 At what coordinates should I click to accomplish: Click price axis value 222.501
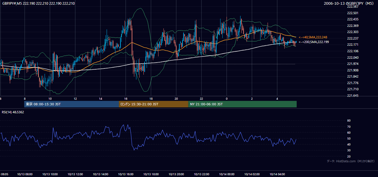coord(353,13)
